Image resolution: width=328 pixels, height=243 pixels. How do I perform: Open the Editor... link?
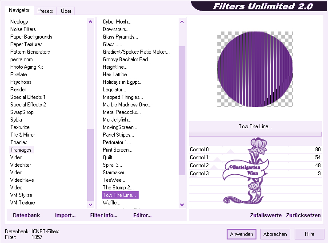point(143,216)
